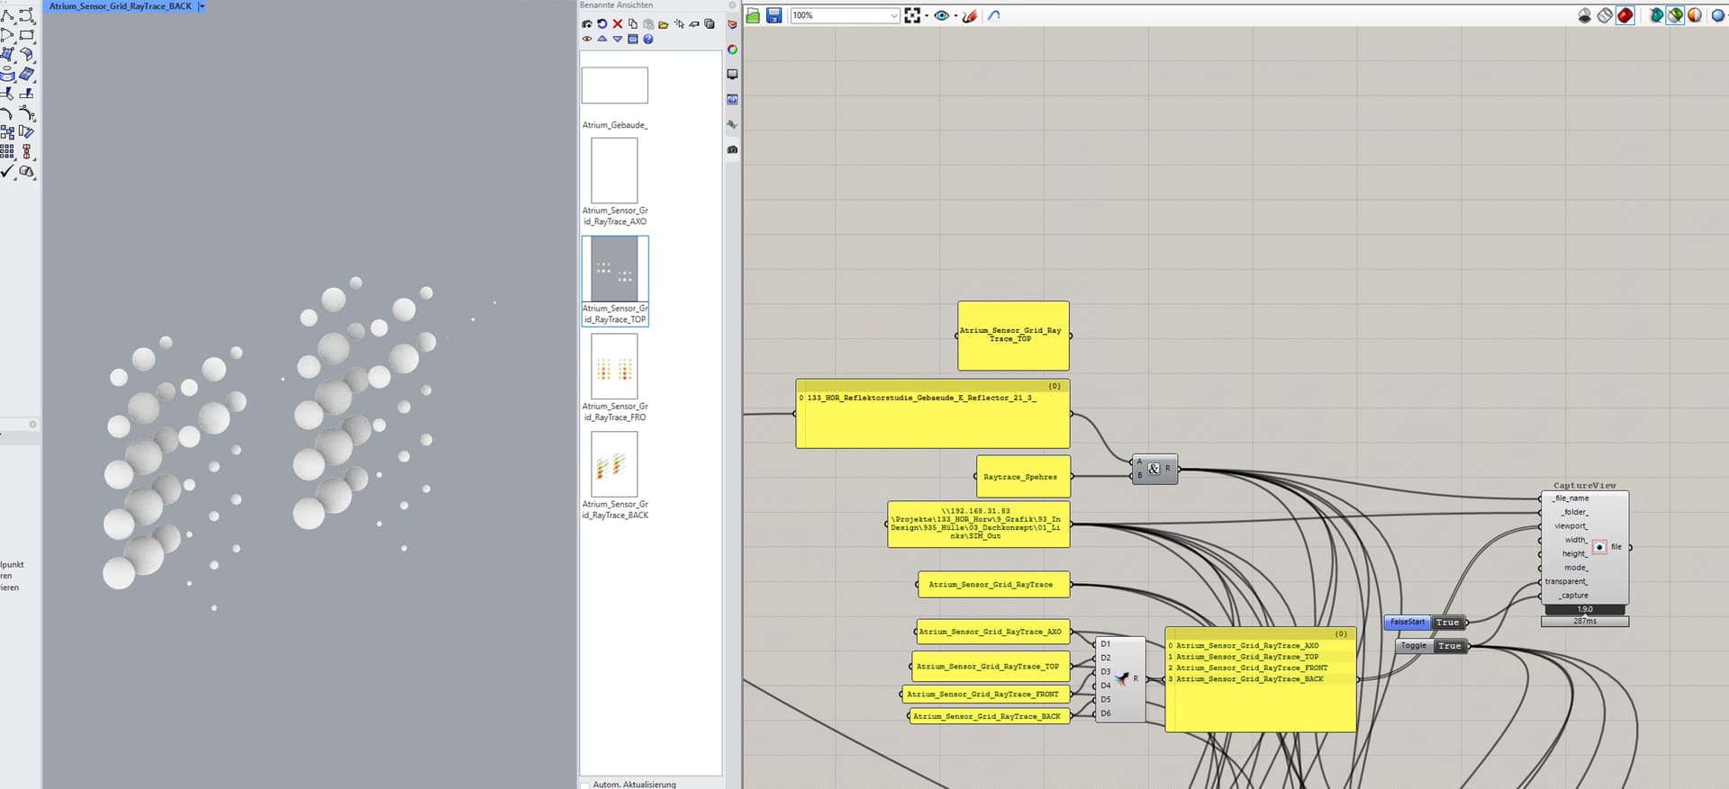Screen dimensions: 1729x789
Task: Open the layers panel tab icon
Action: click(732, 24)
